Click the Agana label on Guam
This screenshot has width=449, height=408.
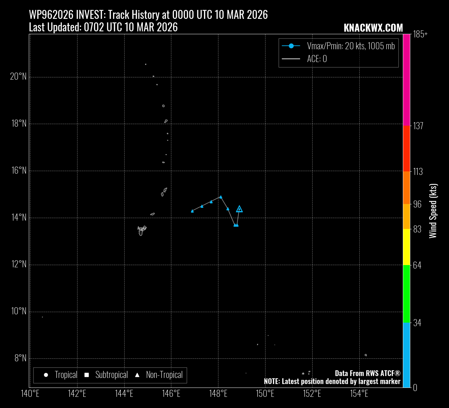141,228
